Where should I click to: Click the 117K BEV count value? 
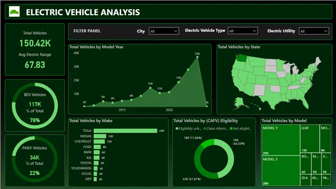coord(35,104)
